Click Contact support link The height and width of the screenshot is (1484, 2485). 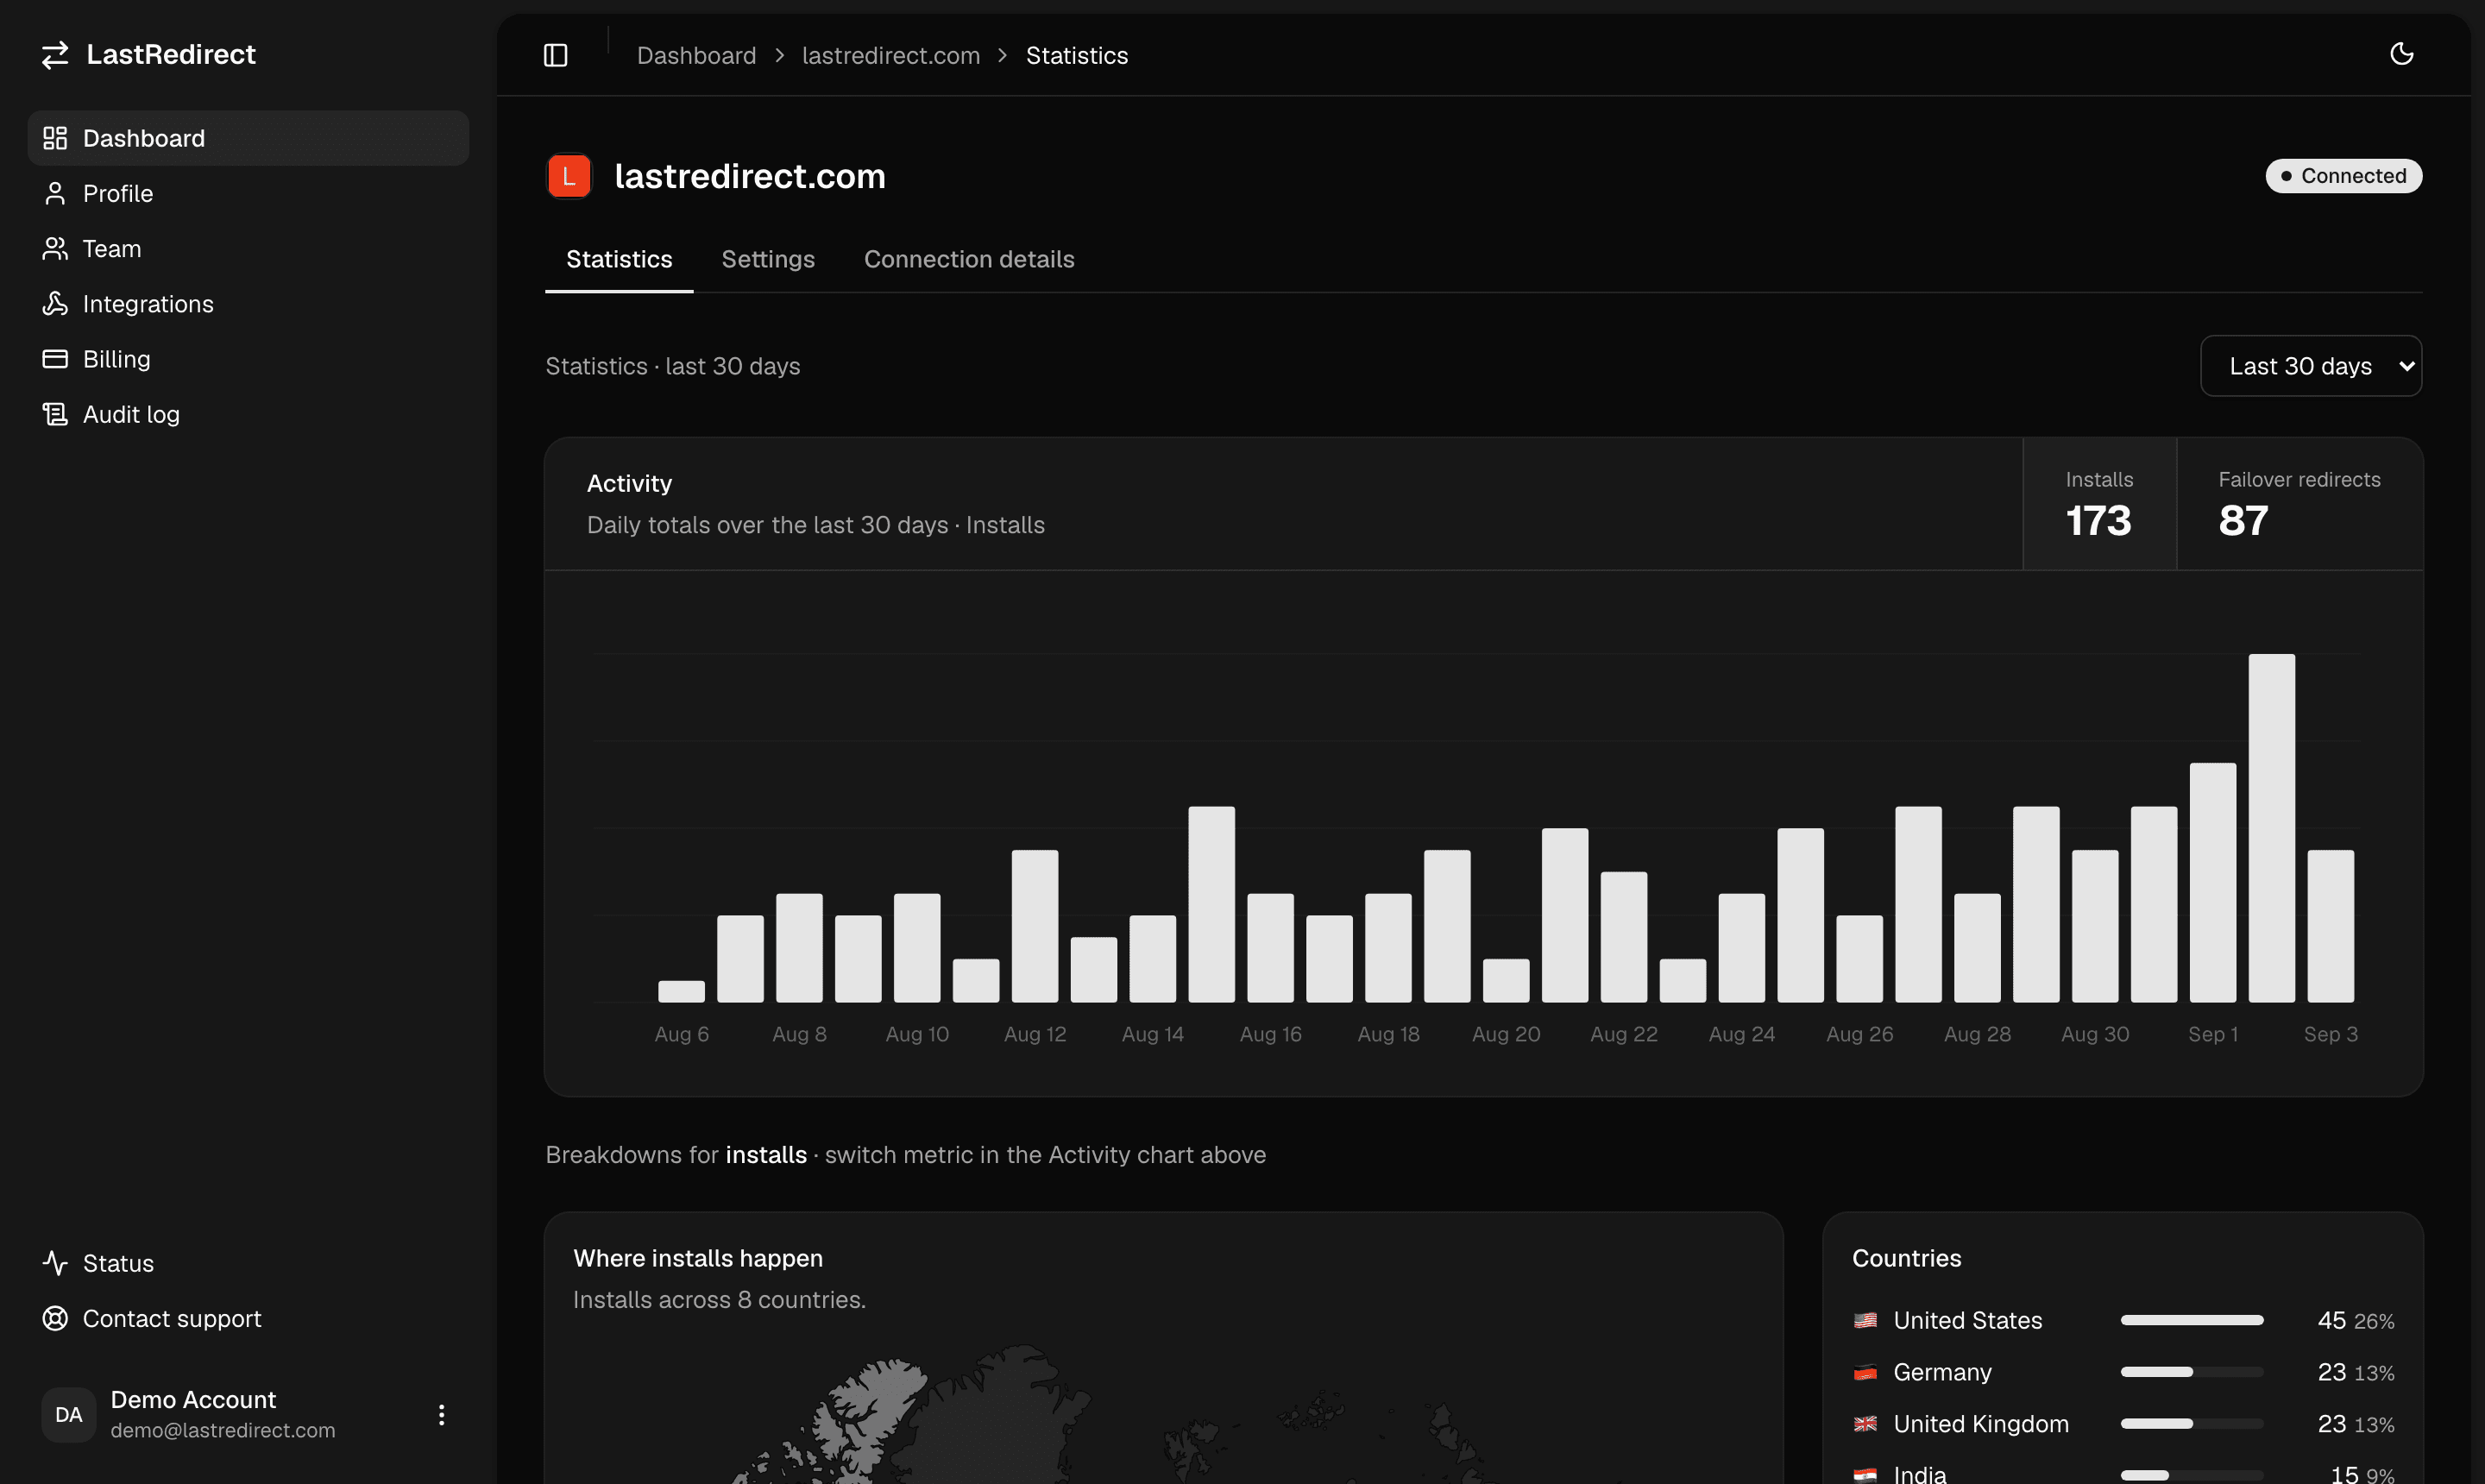click(x=248, y=1318)
